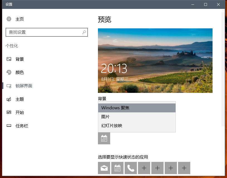Click the lock screen monitor icon

pyautogui.click(x=9, y=86)
